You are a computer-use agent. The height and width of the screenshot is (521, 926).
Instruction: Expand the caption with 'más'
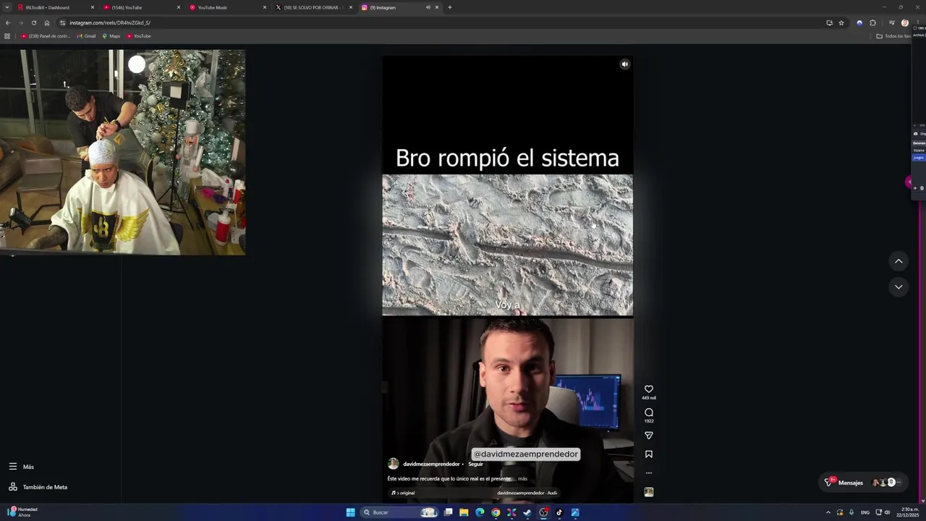coord(522,479)
